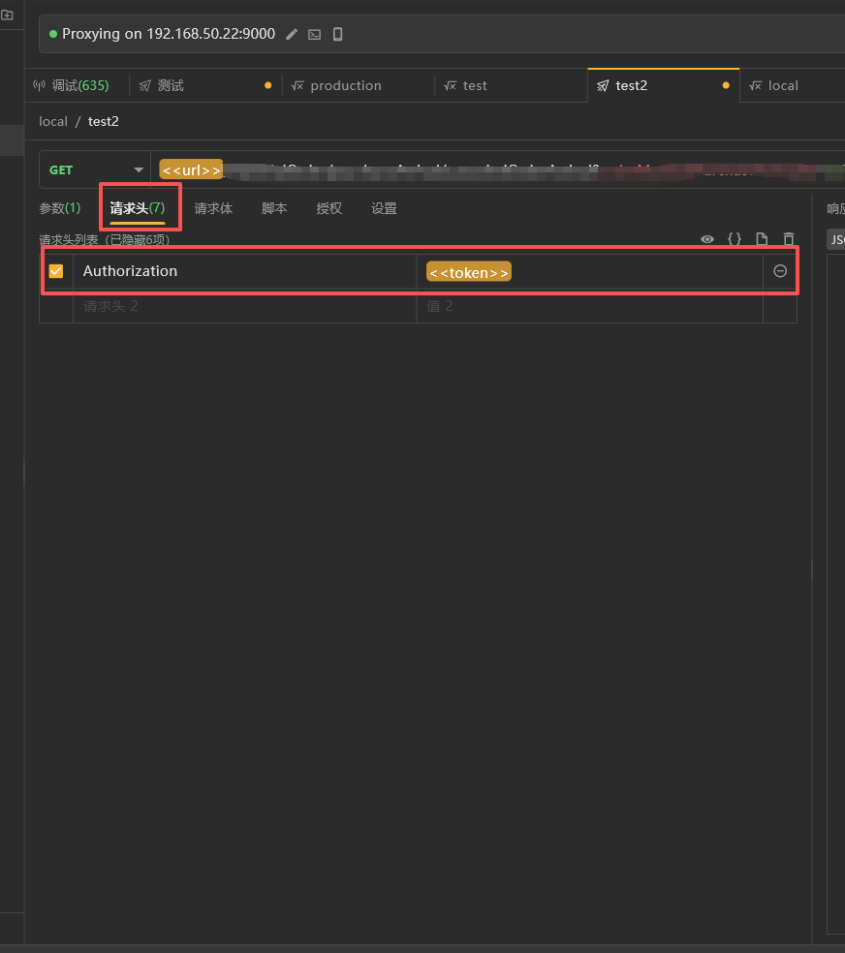
Task: Open the production environment tab
Action: coord(359,85)
